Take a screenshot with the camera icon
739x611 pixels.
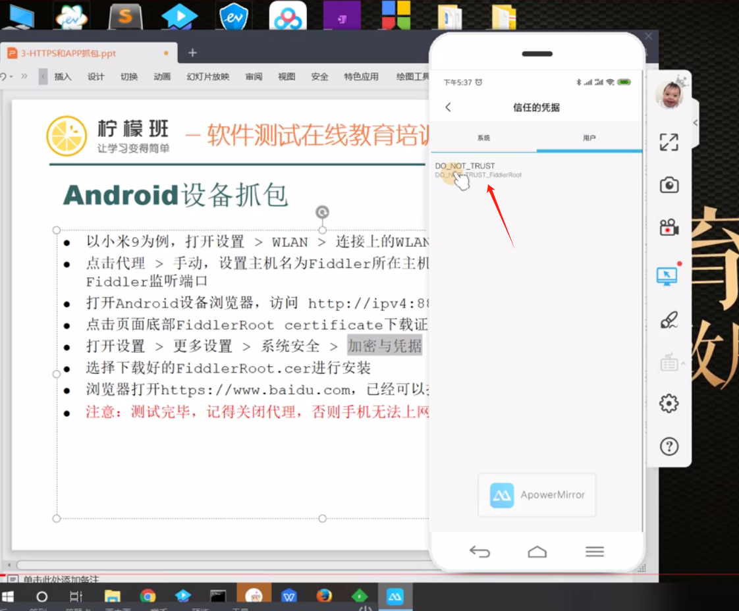tap(669, 185)
